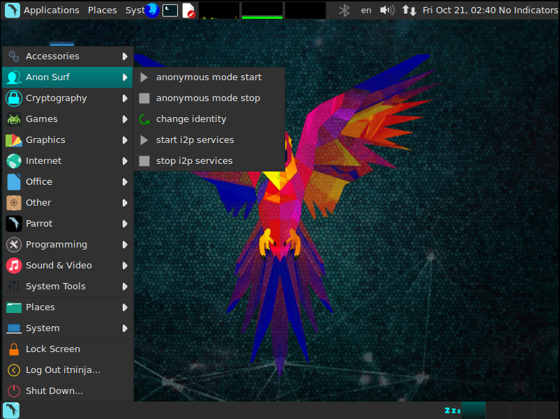Expand the Graphics submenu arrow
This screenshot has height=419, width=560.
125,140
